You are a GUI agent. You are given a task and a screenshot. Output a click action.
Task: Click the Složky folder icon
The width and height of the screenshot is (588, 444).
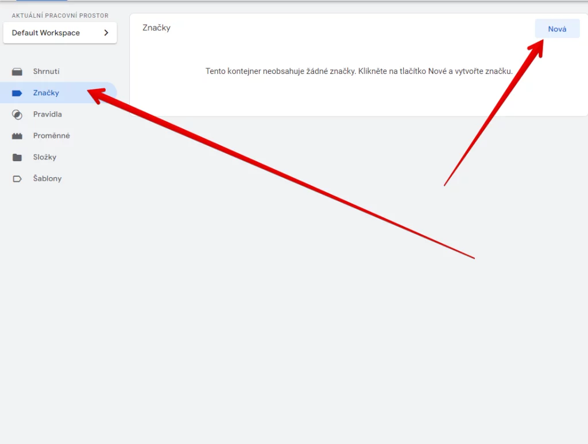coord(17,157)
